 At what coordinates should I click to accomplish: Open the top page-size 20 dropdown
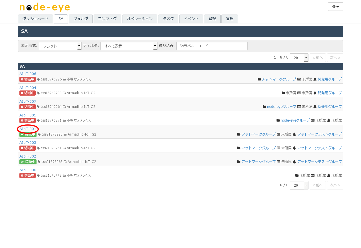299,58
